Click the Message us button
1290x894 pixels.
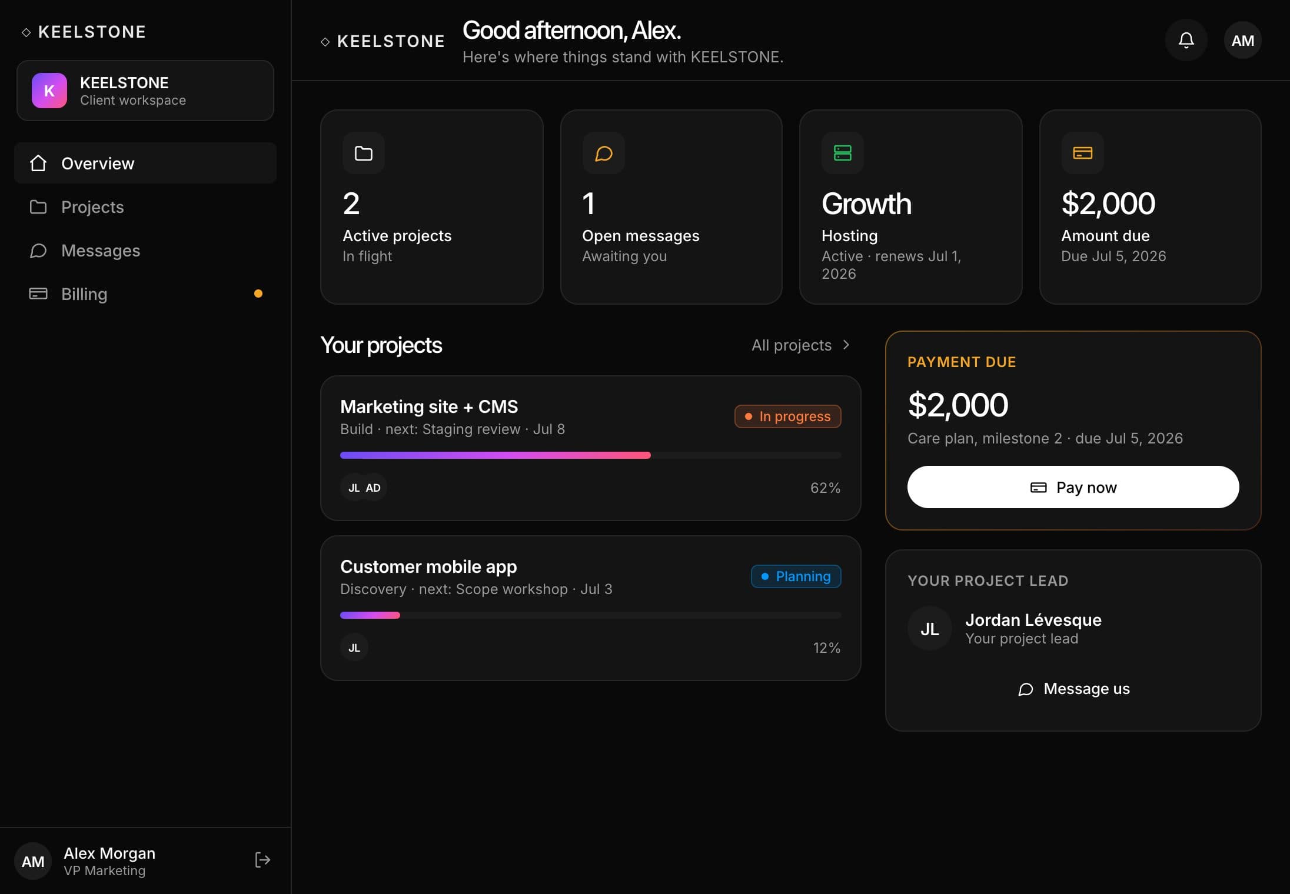(x=1073, y=689)
